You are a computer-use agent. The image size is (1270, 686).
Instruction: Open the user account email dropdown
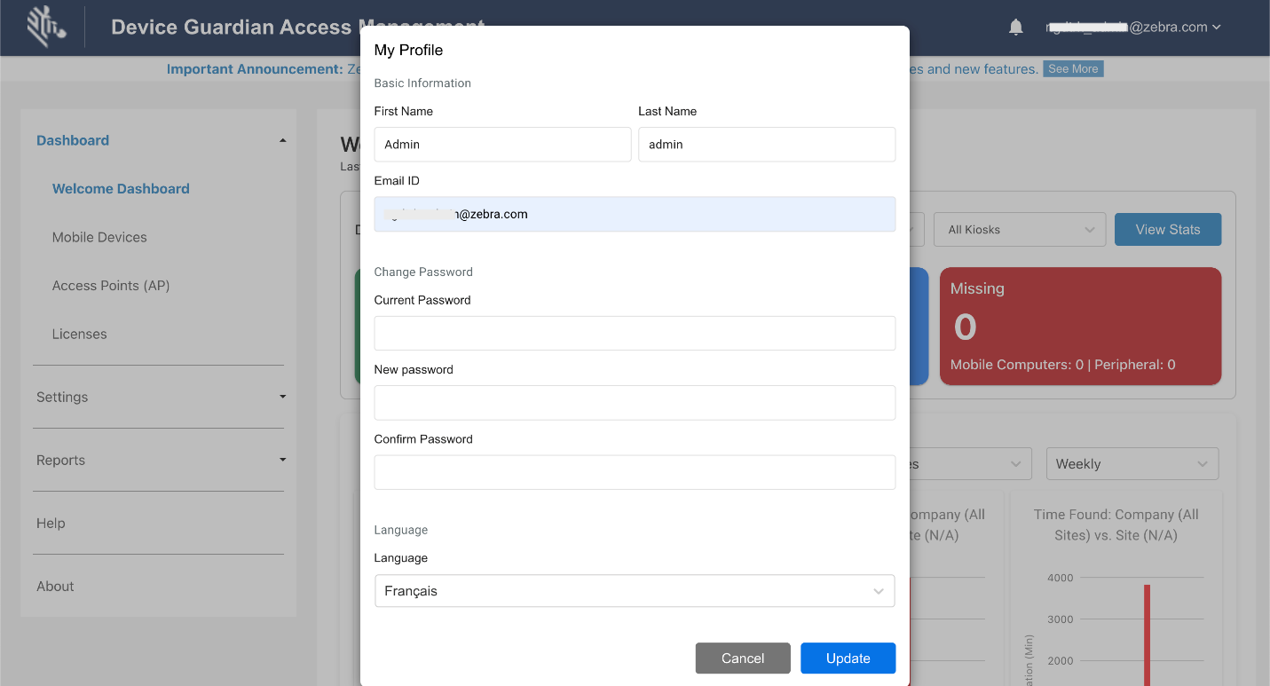pyautogui.click(x=1133, y=28)
